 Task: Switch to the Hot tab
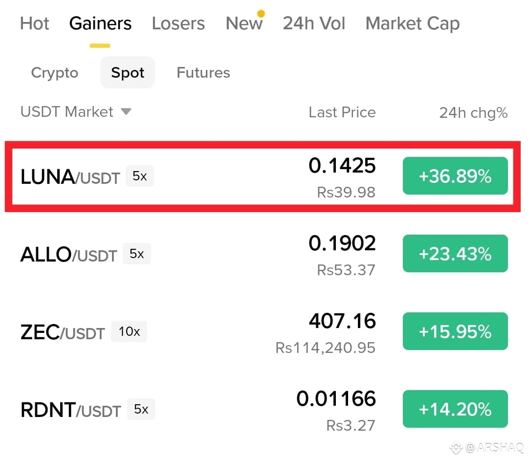pyautogui.click(x=34, y=23)
